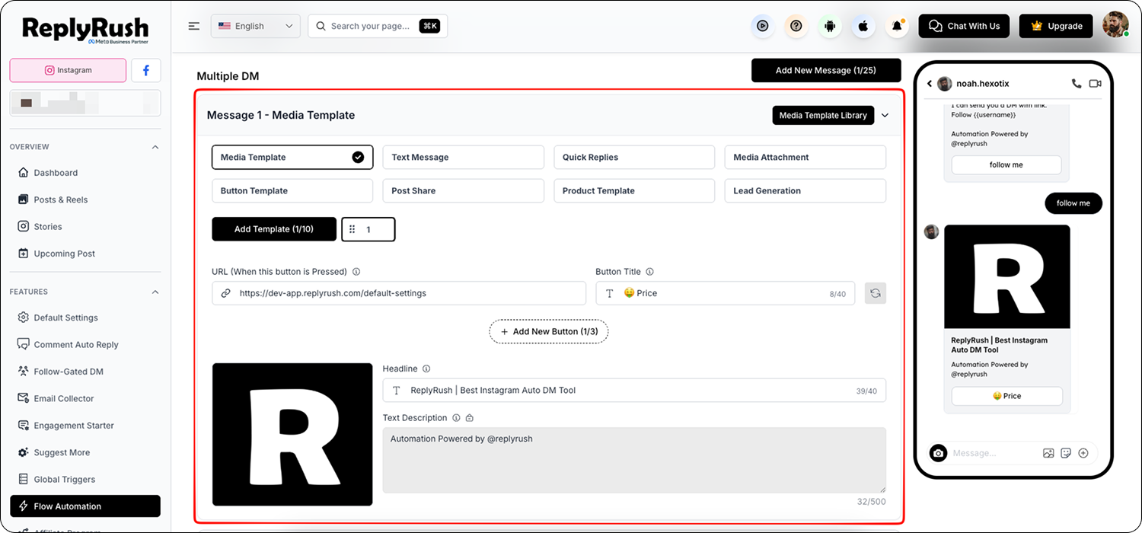Click the lock icon beside Text Description
Screen dimensions: 1142x533
pyautogui.click(x=469, y=418)
